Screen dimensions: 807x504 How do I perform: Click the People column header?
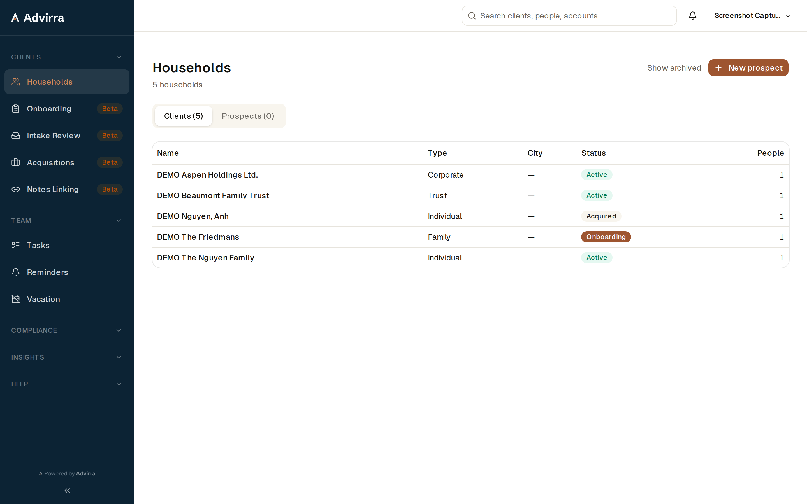tap(770, 153)
